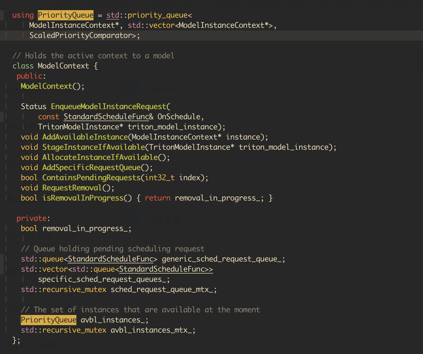This screenshot has width=423, height=354.
Task: Click the EnqueueModelInstanceRequest method name
Action: tap(109, 107)
